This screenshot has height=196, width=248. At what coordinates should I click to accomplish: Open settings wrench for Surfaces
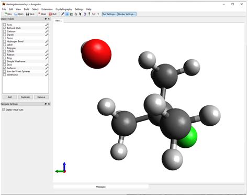coord(47,68)
